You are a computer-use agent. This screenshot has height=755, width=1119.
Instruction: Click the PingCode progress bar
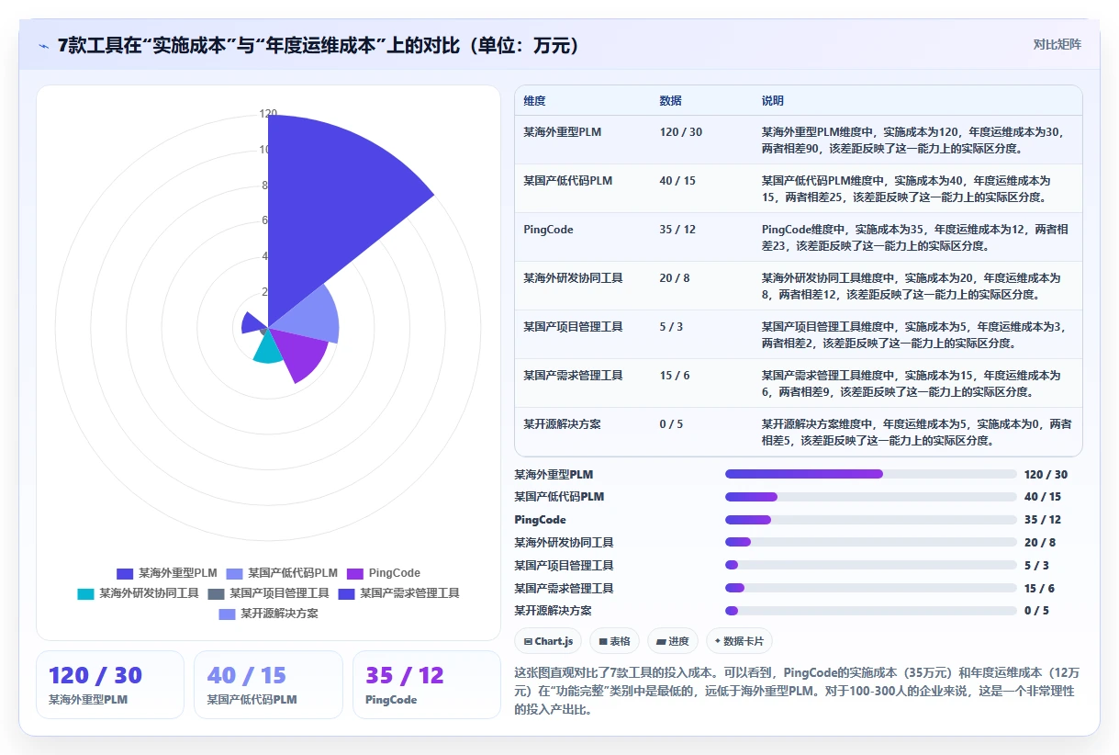click(x=870, y=520)
